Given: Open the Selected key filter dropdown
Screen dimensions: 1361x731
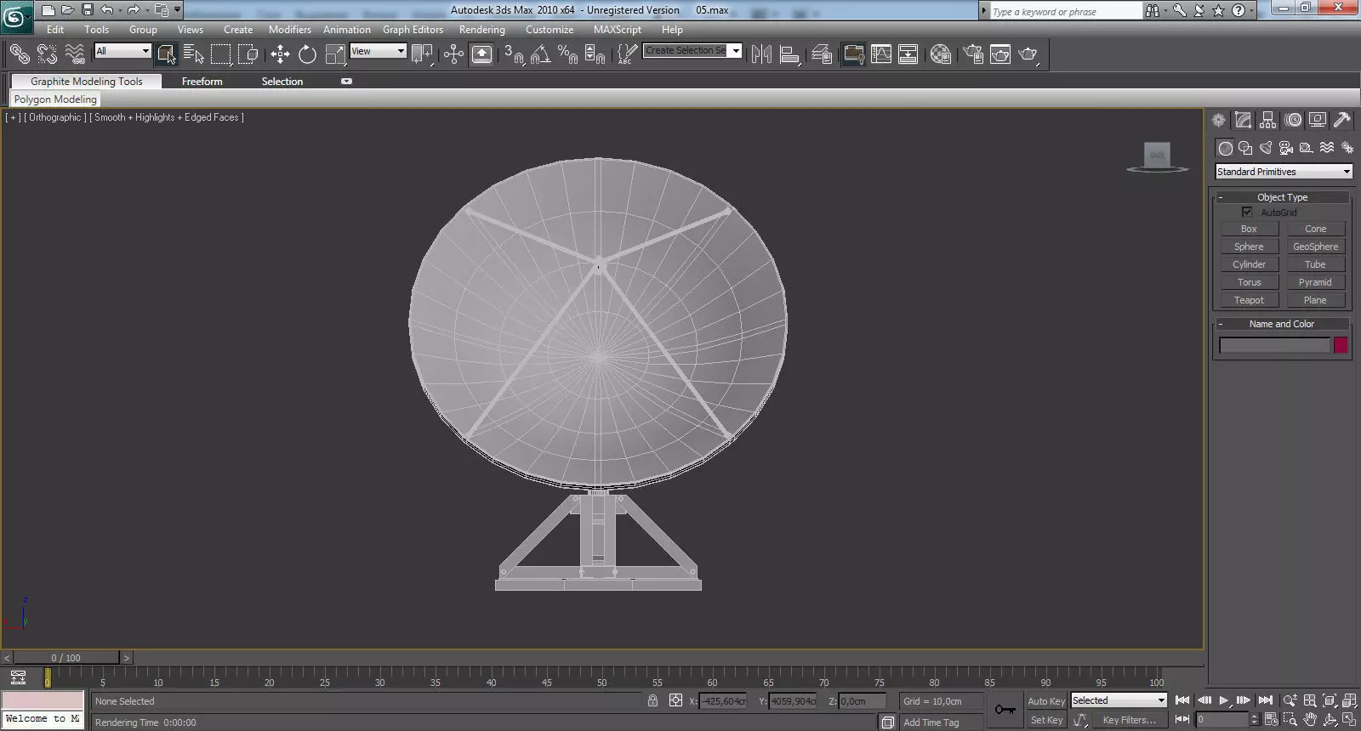Looking at the screenshot, I should [x=1119, y=700].
